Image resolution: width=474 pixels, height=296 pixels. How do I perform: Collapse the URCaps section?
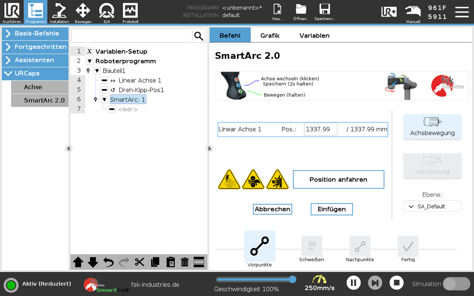35,73
